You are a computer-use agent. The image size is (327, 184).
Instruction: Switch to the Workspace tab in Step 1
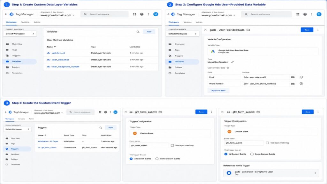11,22
